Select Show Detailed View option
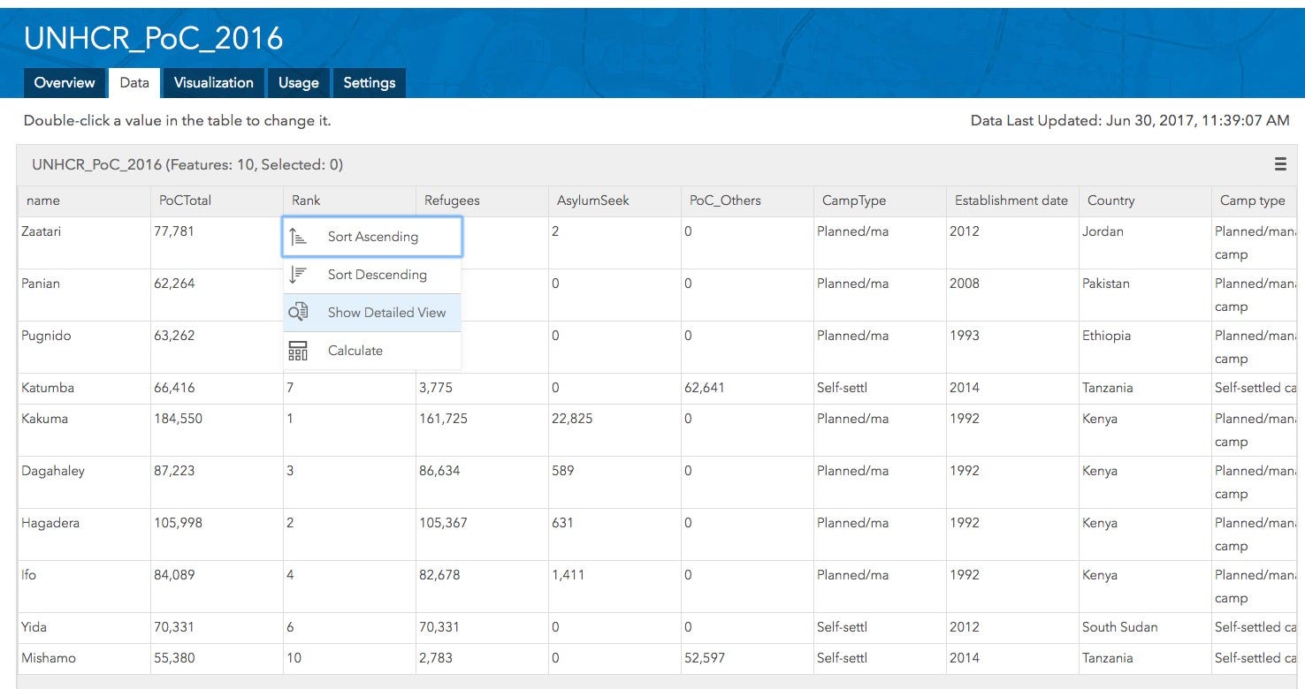1305x689 pixels. point(372,313)
